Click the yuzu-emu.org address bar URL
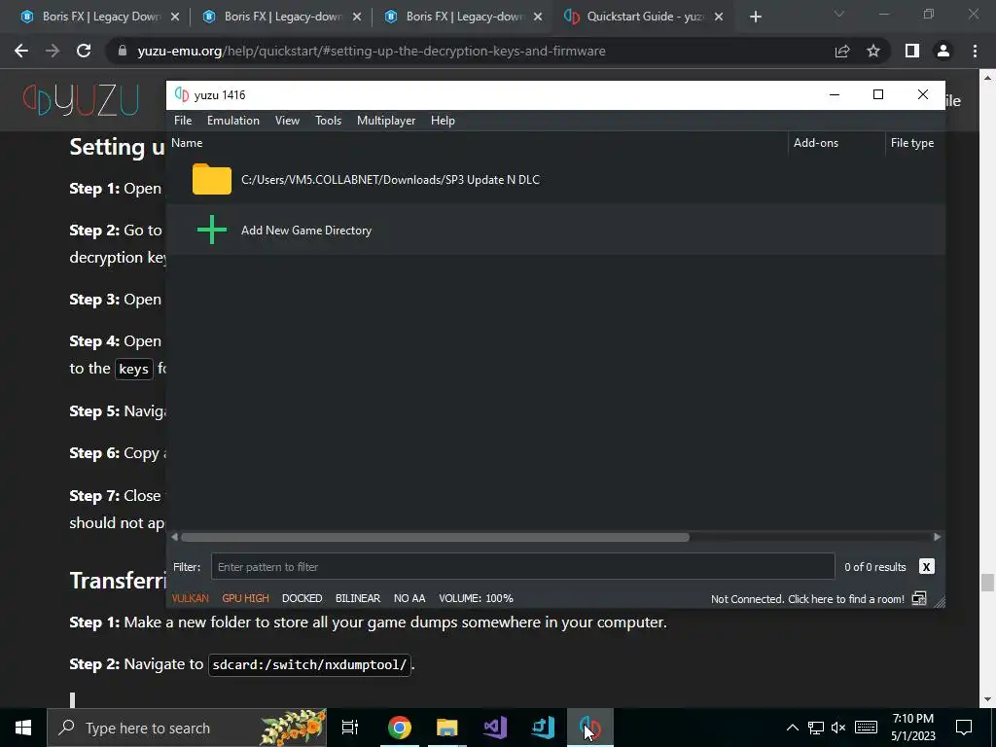Screen dimensions: 996x747 tap(372, 51)
